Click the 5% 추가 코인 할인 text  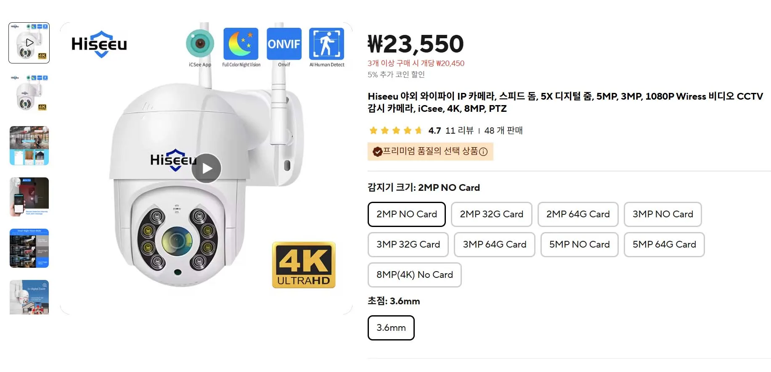click(x=396, y=74)
